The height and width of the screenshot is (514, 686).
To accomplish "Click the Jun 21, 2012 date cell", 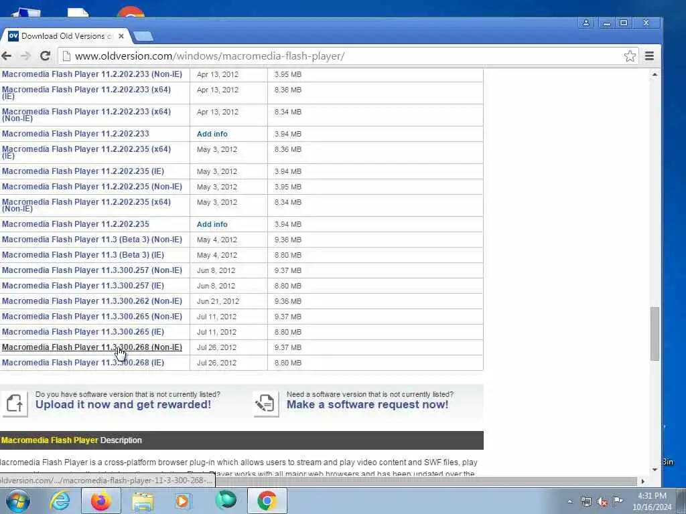I will [218, 301].
